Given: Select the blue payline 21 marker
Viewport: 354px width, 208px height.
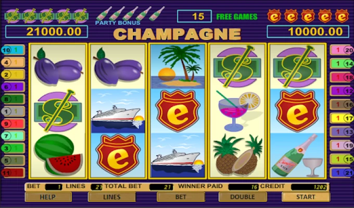Looking at the screenshot, I should 342,173.
